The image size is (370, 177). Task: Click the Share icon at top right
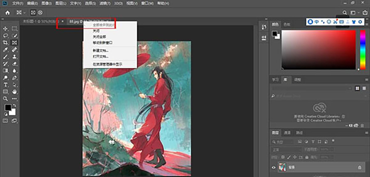click(365, 13)
